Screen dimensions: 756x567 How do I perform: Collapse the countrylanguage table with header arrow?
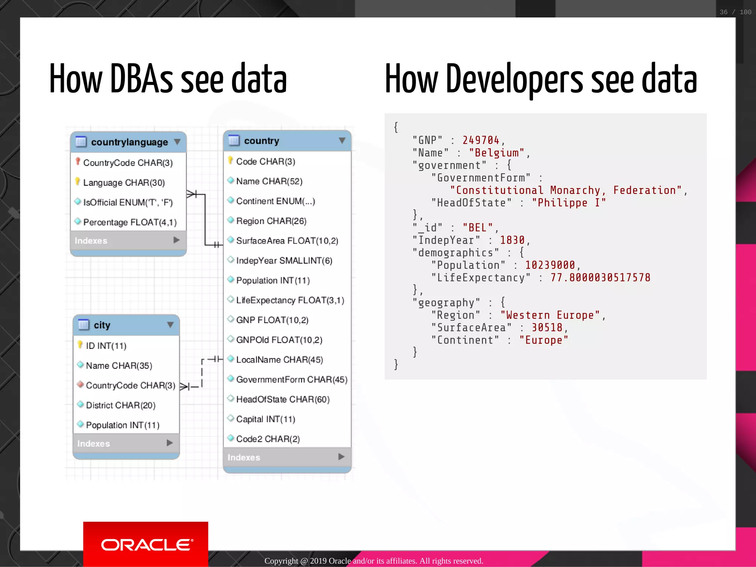point(177,142)
